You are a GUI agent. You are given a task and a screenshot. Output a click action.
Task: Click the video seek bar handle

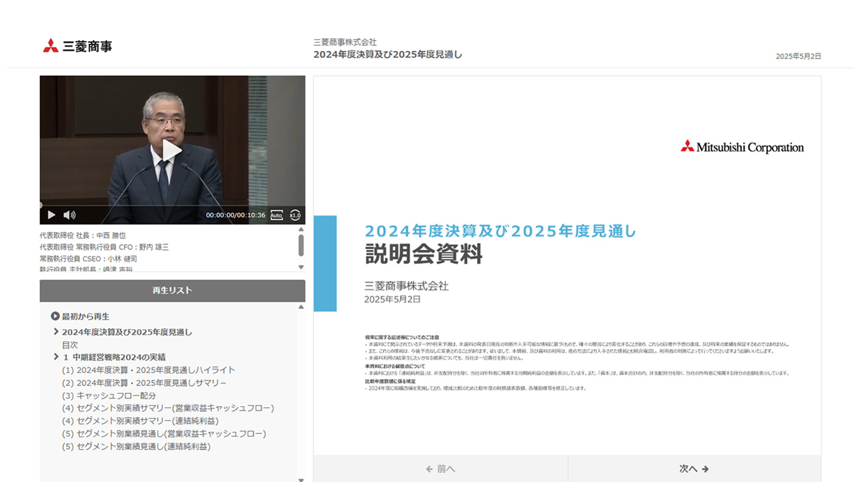[x=41, y=205]
